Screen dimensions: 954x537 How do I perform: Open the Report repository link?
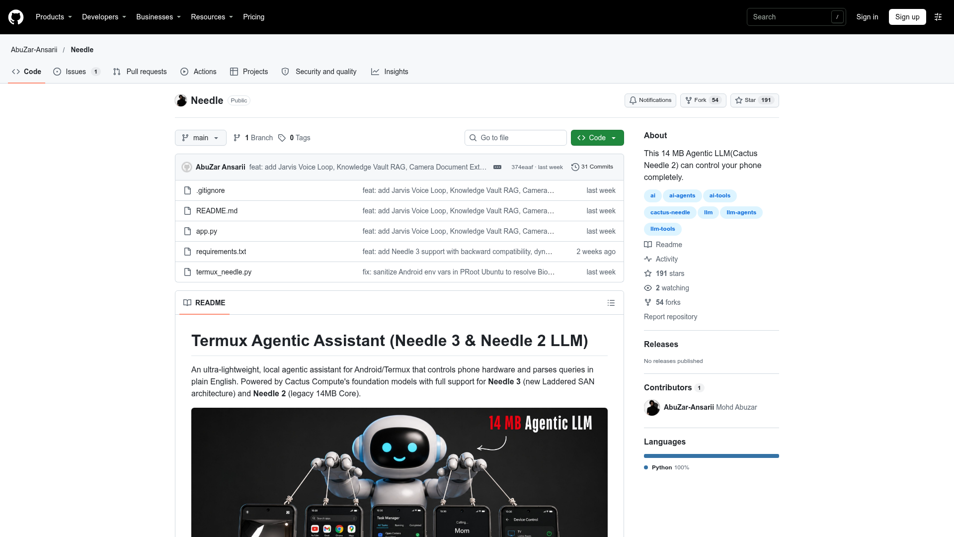point(670,317)
